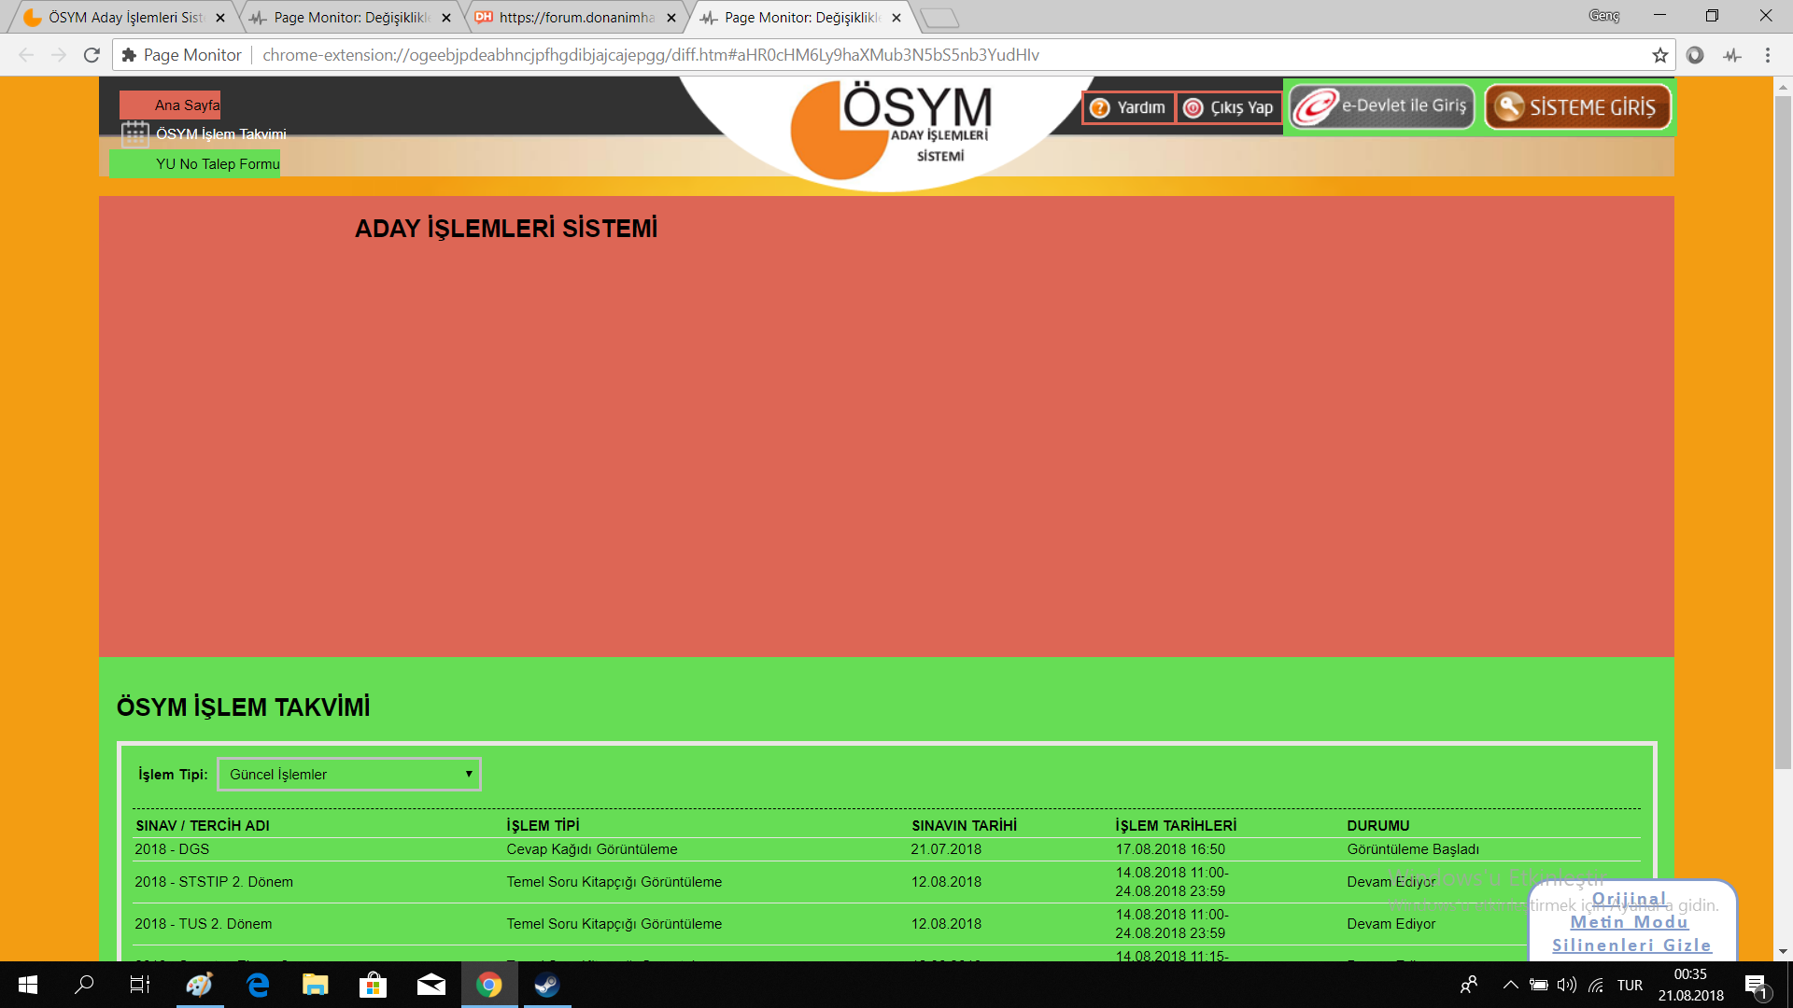Click the ÖSYM logo in the header
The image size is (1793, 1008).
(x=890, y=131)
